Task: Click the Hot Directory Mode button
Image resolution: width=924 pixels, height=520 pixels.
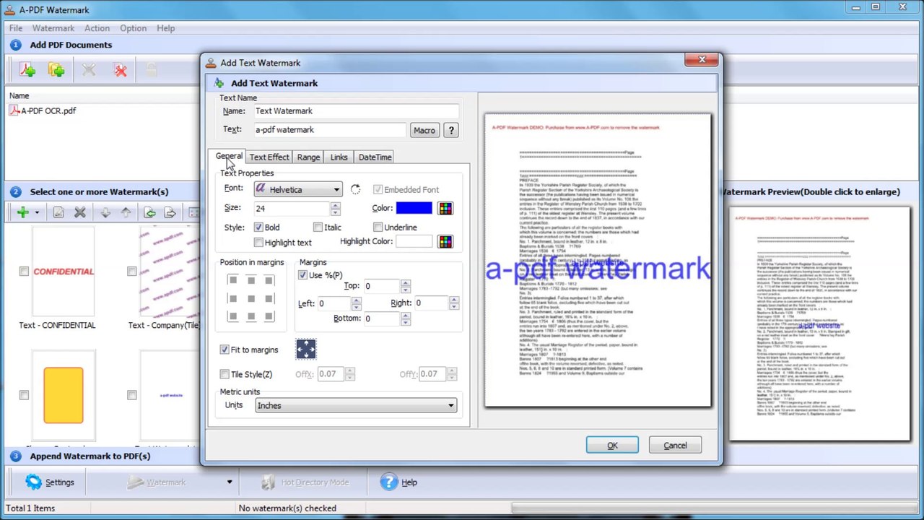Action: pos(305,482)
